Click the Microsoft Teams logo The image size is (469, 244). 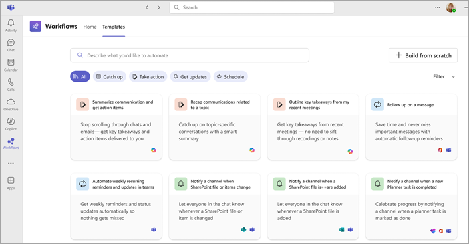[11, 7]
